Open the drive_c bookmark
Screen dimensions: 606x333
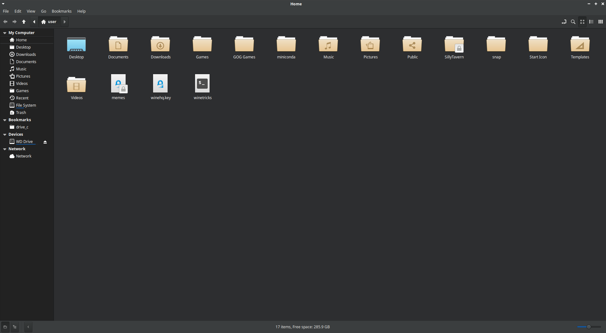pyautogui.click(x=27, y=127)
